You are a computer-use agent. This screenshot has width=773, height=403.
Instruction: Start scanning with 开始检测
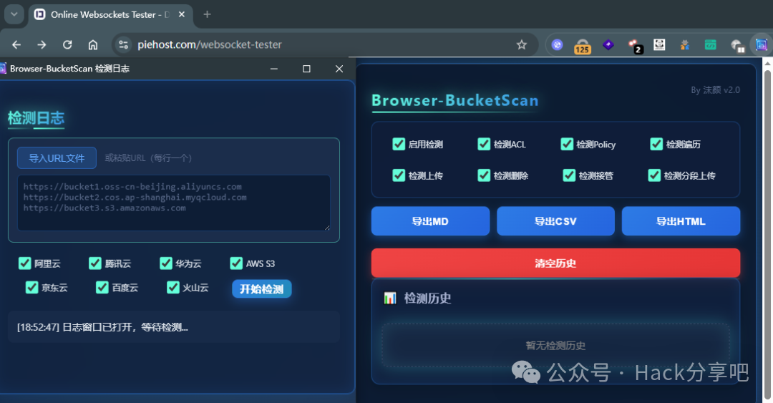coord(262,289)
